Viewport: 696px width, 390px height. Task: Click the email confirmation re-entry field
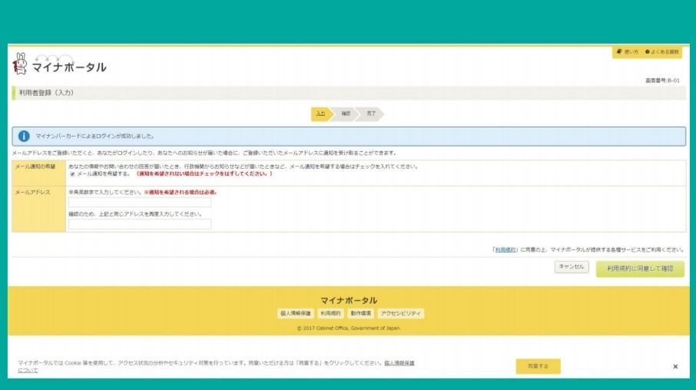(140, 224)
